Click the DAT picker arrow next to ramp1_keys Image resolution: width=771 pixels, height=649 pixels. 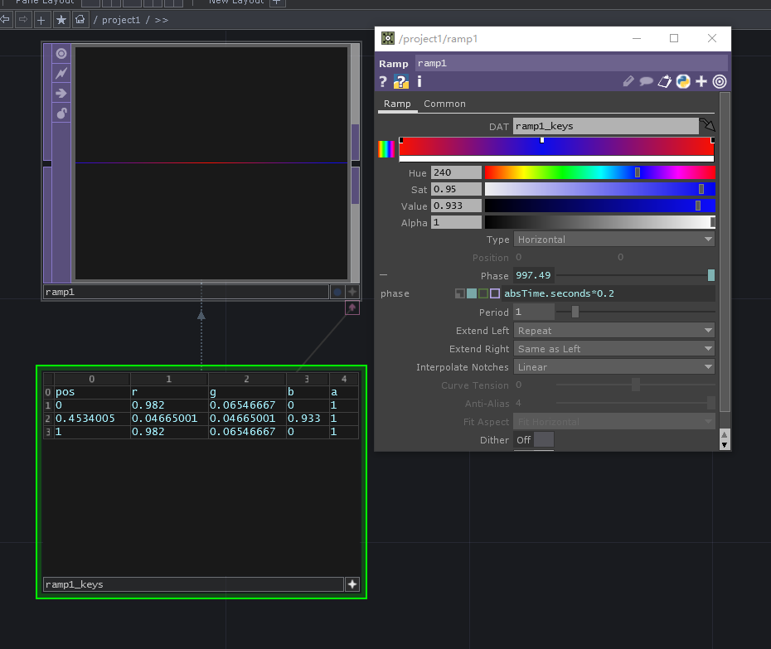[707, 125]
